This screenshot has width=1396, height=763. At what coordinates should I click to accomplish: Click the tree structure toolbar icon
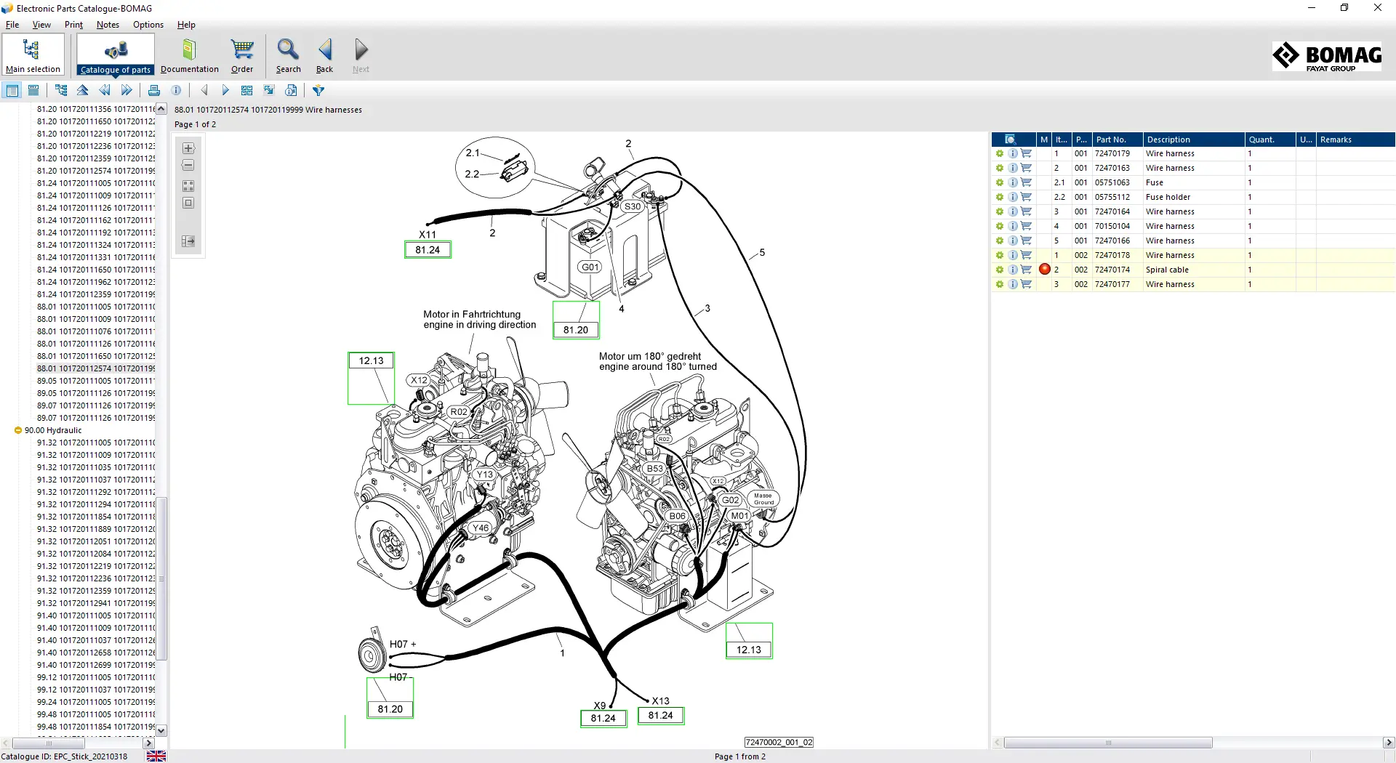click(x=61, y=90)
